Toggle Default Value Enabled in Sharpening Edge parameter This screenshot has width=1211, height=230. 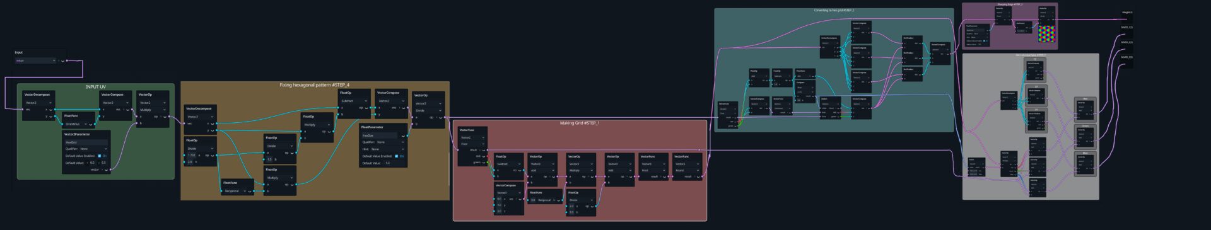(x=984, y=41)
